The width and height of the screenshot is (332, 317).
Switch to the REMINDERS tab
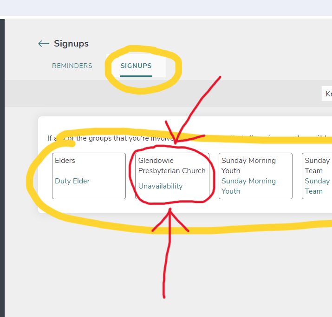[72, 66]
